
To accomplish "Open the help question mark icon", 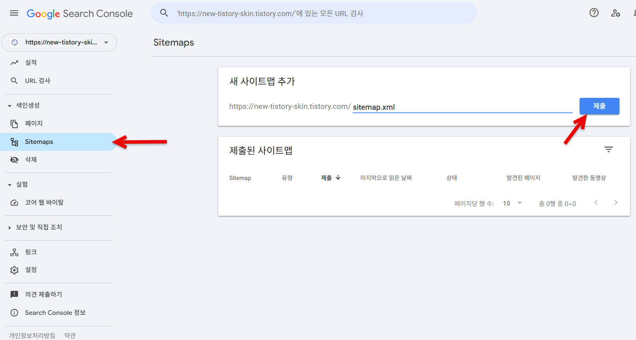I will click(x=594, y=13).
